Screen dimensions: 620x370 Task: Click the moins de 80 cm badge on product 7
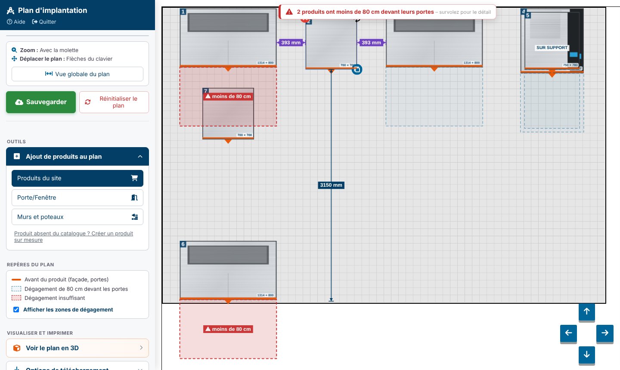pyautogui.click(x=228, y=96)
